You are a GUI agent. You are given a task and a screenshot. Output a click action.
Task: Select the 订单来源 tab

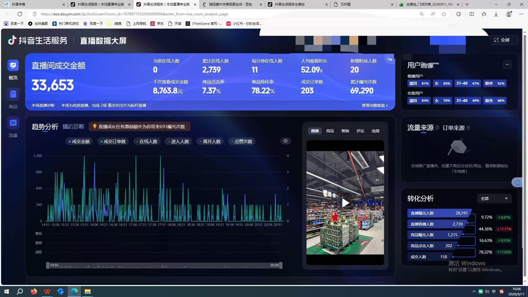(x=453, y=128)
